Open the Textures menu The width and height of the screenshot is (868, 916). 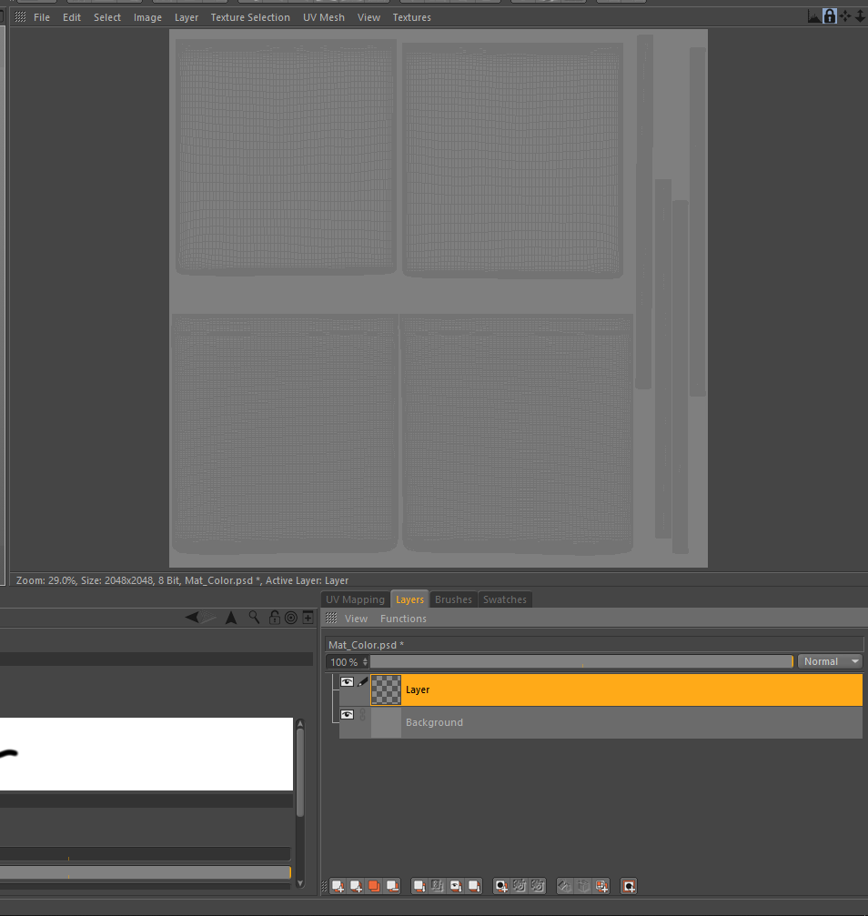tap(411, 17)
